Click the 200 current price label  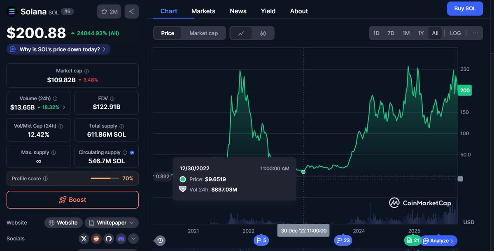(x=465, y=91)
